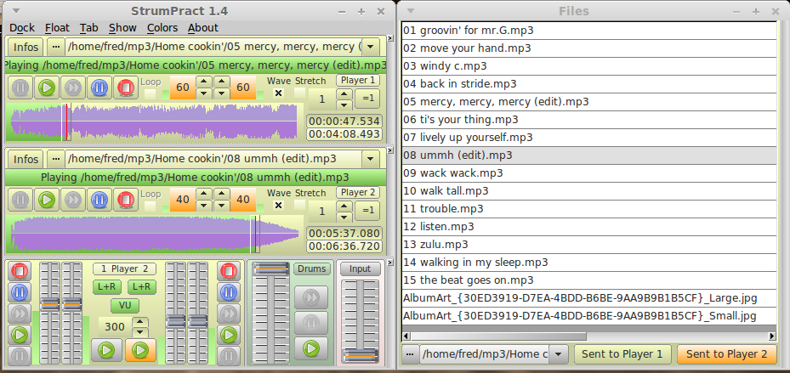
Task: Click the Drums green play button
Action: pyautogui.click(x=311, y=348)
